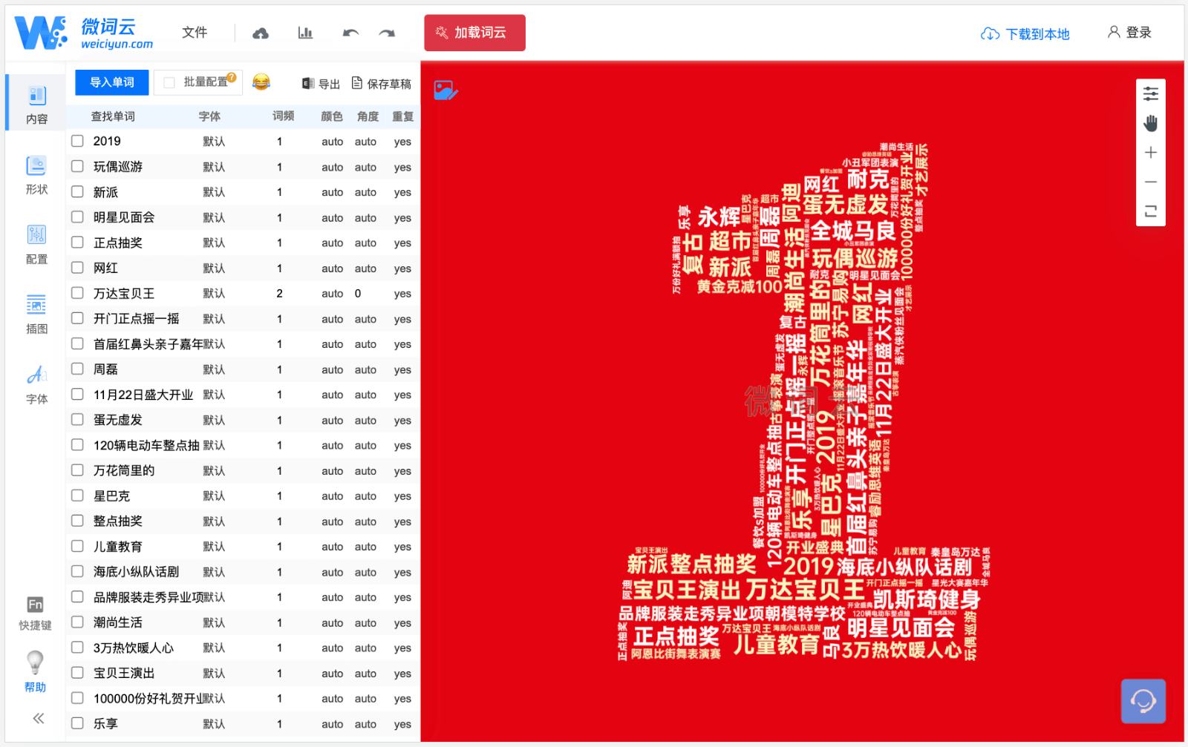Screen dimensions: 1188x747
Task: Collapse the left sidebar with double chevron
Action: point(38,718)
